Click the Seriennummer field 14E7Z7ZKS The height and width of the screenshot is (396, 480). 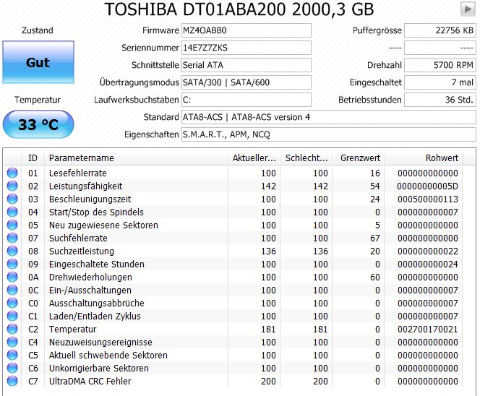247,48
